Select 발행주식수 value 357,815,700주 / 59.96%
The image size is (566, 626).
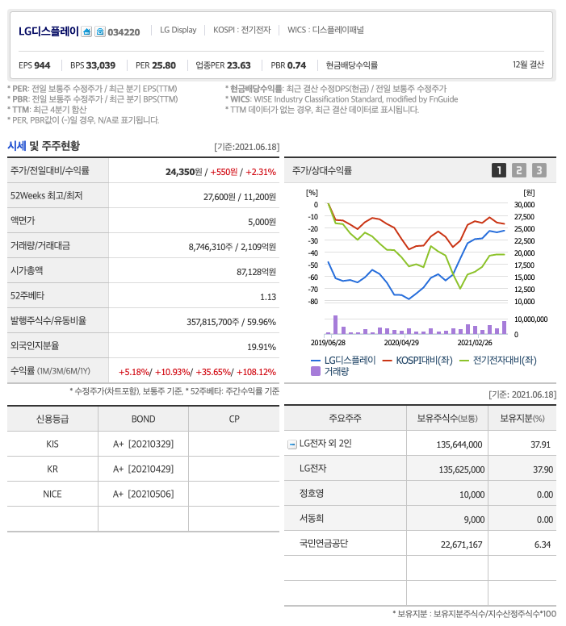point(231,322)
